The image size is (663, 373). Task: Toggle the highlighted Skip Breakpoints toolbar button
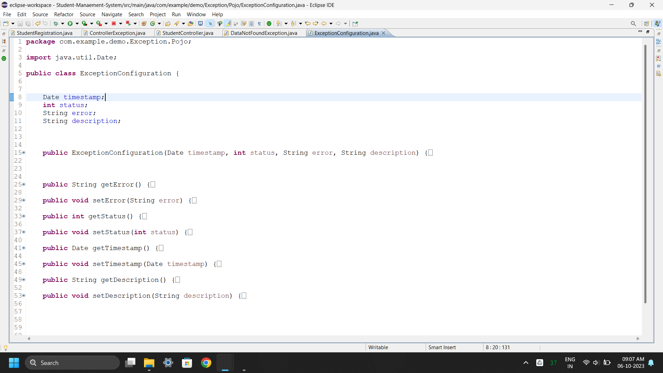click(210, 23)
